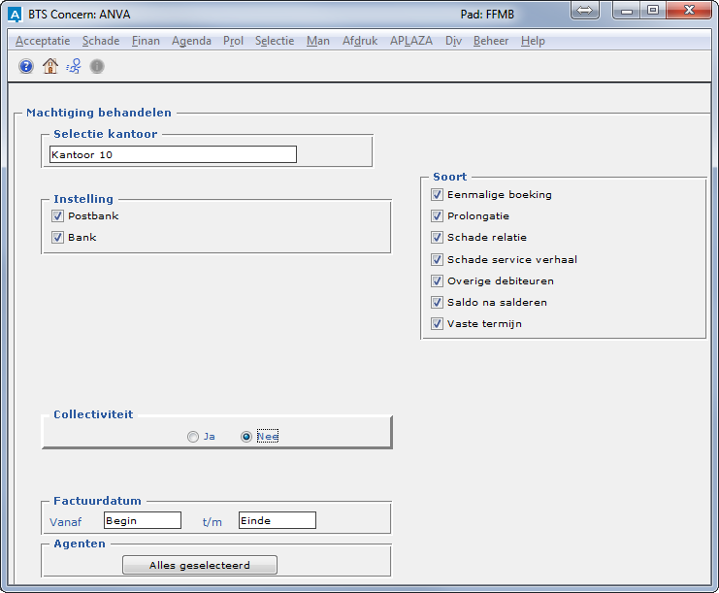The image size is (719, 593).
Task: Click the running person icon in toolbar
Action: 74,66
